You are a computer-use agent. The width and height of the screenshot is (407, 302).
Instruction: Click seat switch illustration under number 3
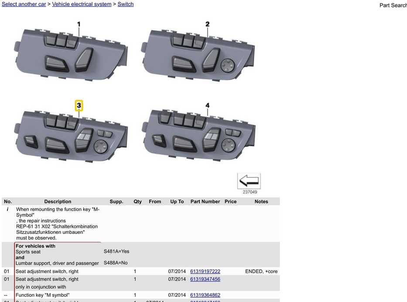click(x=71, y=136)
